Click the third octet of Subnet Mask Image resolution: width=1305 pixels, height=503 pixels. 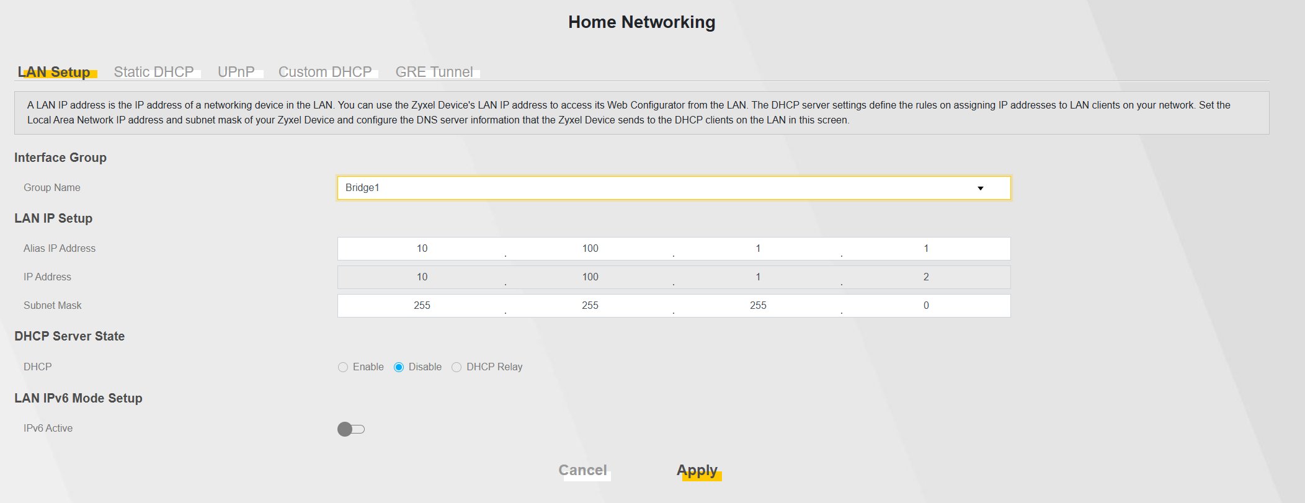[758, 306]
